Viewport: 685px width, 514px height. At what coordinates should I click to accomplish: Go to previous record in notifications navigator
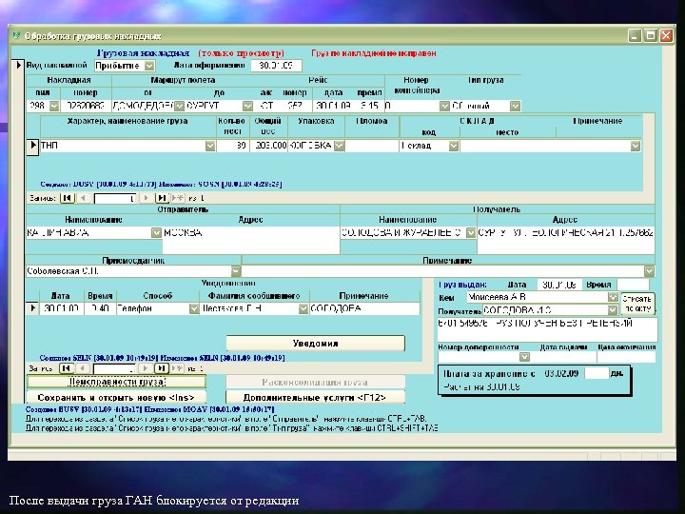(82, 368)
